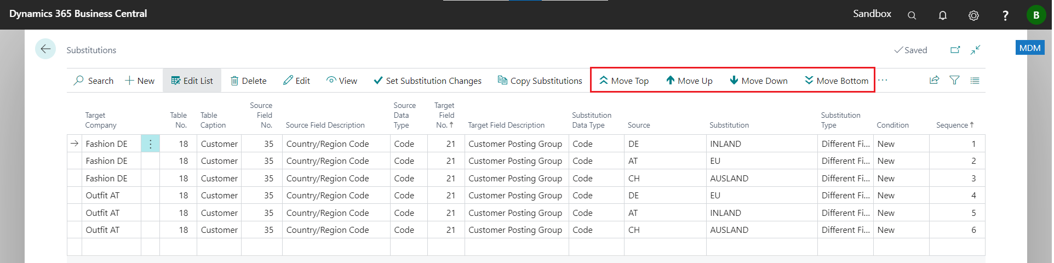Image resolution: width=1054 pixels, height=263 pixels.
Task: Sort by Source Field No. column header
Action: pos(261,115)
